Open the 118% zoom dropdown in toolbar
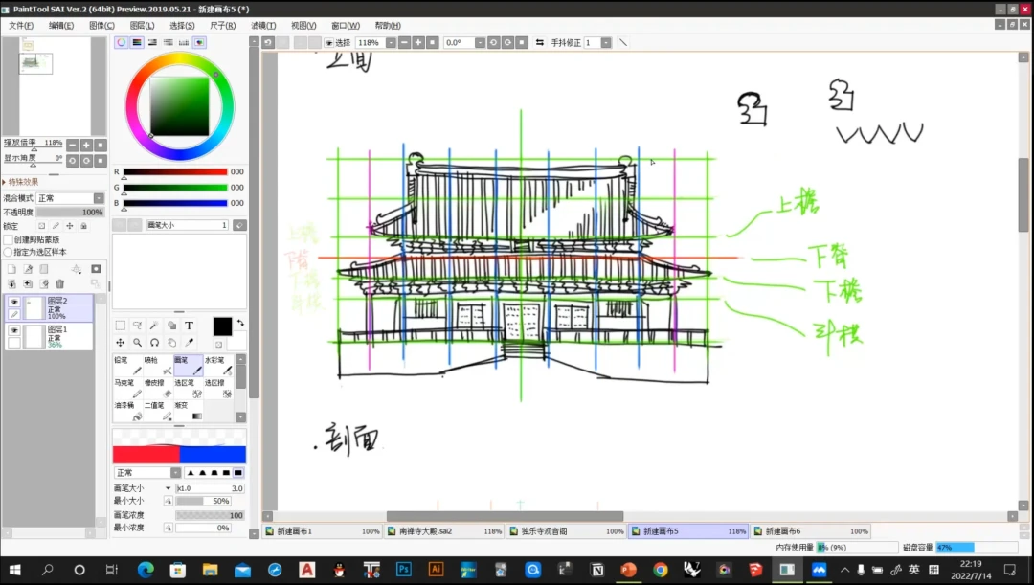This screenshot has width=1034, height=585. 391,42
